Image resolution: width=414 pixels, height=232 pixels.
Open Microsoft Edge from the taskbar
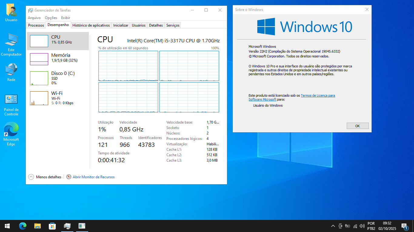coord(23,226)
